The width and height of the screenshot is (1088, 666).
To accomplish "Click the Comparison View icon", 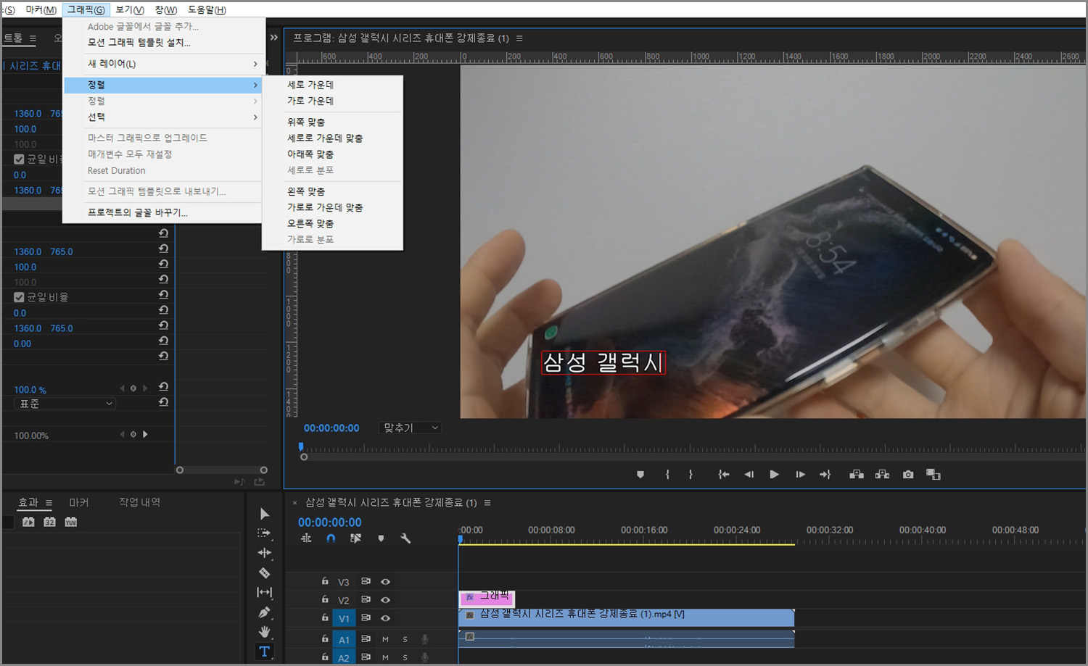I will 934,475.
